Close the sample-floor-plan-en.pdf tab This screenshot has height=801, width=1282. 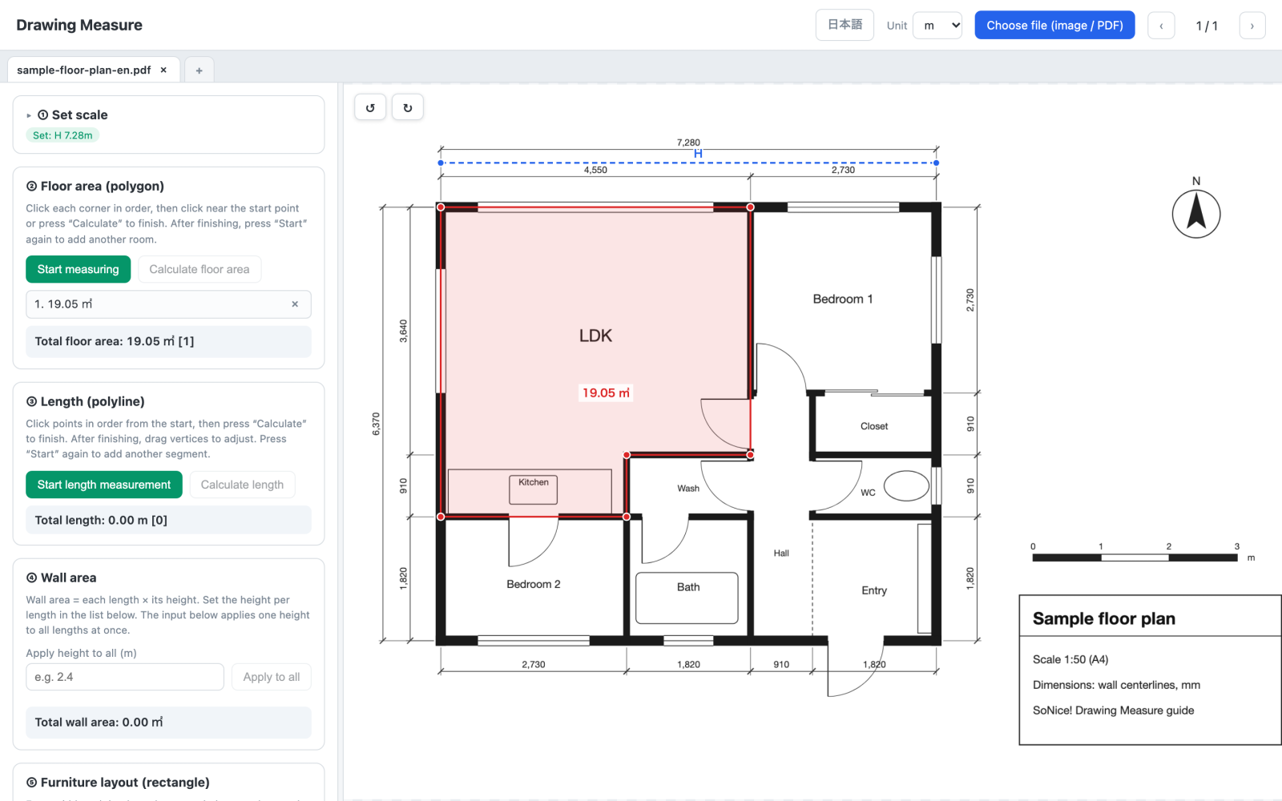[163, 70]
